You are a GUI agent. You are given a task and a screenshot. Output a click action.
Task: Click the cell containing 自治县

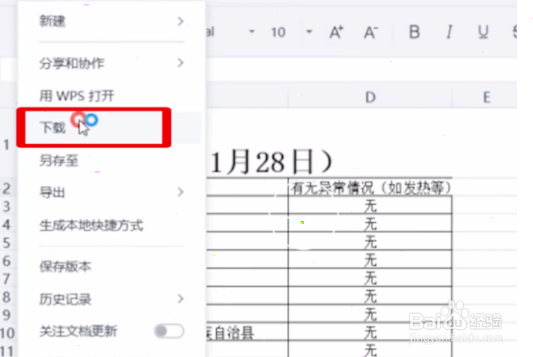(x=247, y=333)
